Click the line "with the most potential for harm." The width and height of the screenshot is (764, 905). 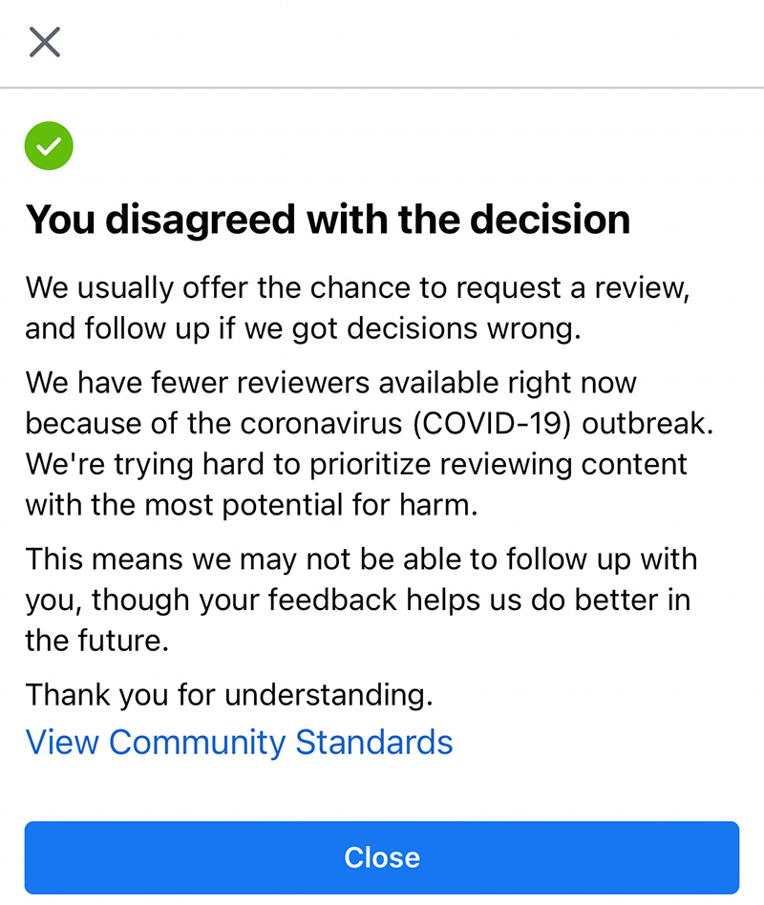pyautogui.click(x=252, y=506)
